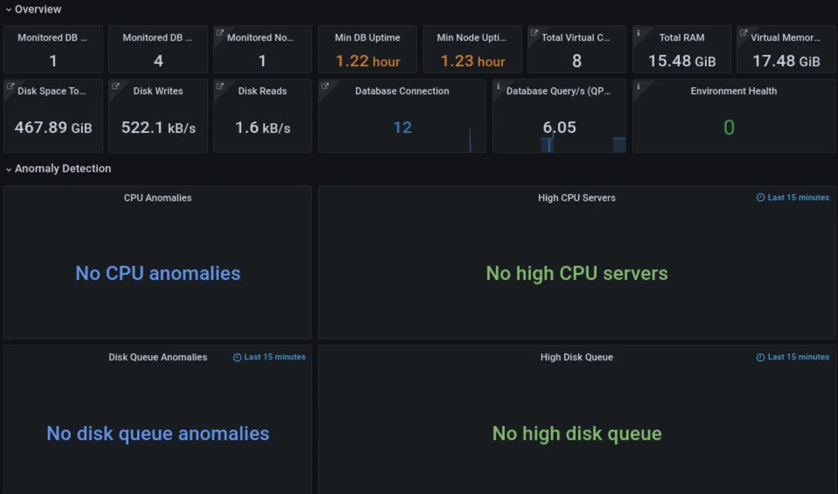
Task: Click the link icon on Database Connection panel
Action: (x=324, y=86)
